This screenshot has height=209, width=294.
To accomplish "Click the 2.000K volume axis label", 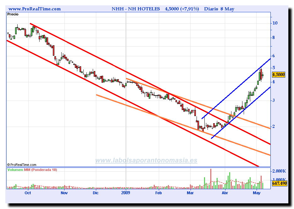I will point(279,171).
